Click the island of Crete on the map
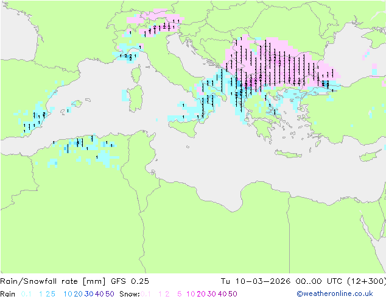386x299 pixels. 288,154
